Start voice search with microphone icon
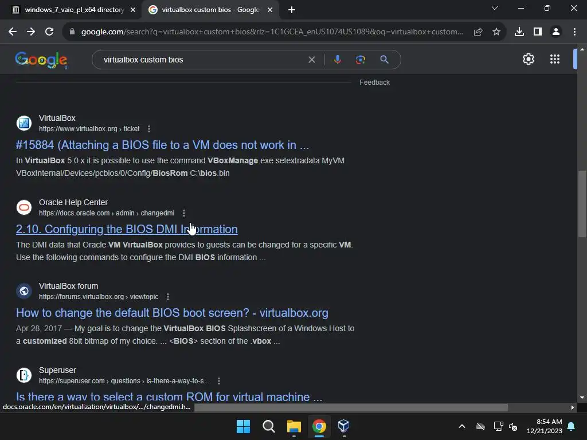The image size is (587, 440). (337, 60)
